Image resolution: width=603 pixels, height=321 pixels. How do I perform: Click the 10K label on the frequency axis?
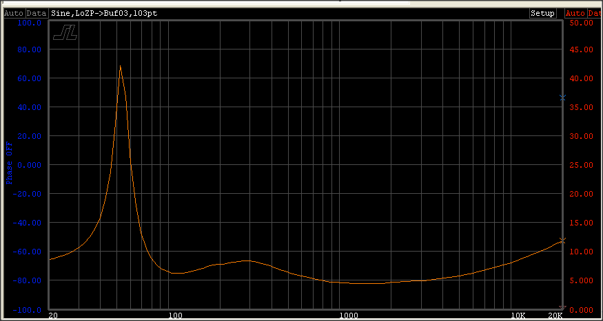pos(518,316)
